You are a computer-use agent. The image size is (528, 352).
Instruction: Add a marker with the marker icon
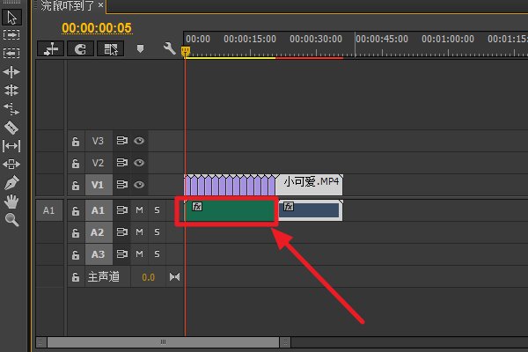[140, 49]
